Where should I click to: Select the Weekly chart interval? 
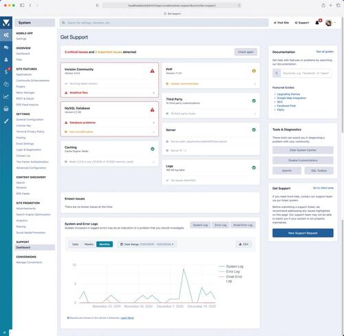point(89,244)
